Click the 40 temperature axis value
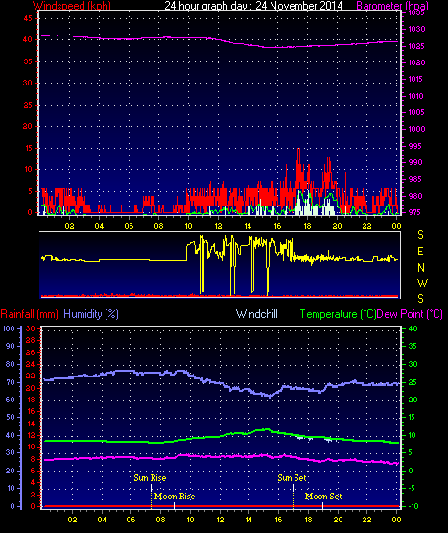Viewport: 448px width, 533px height. click(413, 328)
